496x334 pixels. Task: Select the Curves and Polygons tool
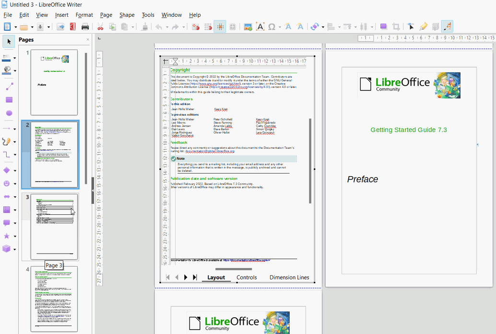point(7,142)
